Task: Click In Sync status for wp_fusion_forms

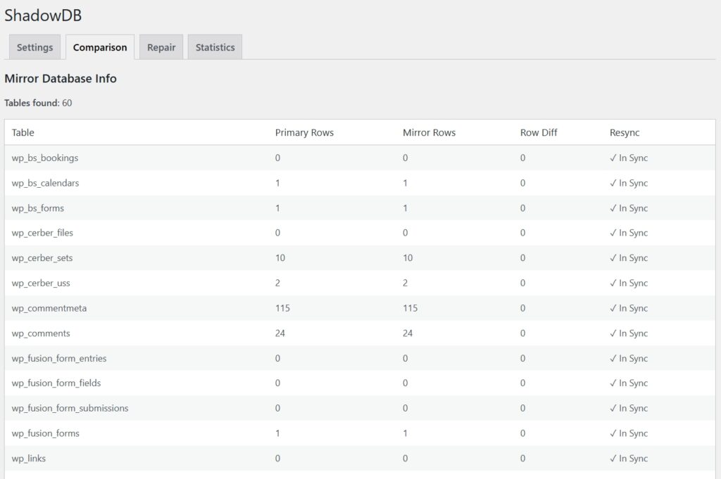Action: tap(629, 433)
